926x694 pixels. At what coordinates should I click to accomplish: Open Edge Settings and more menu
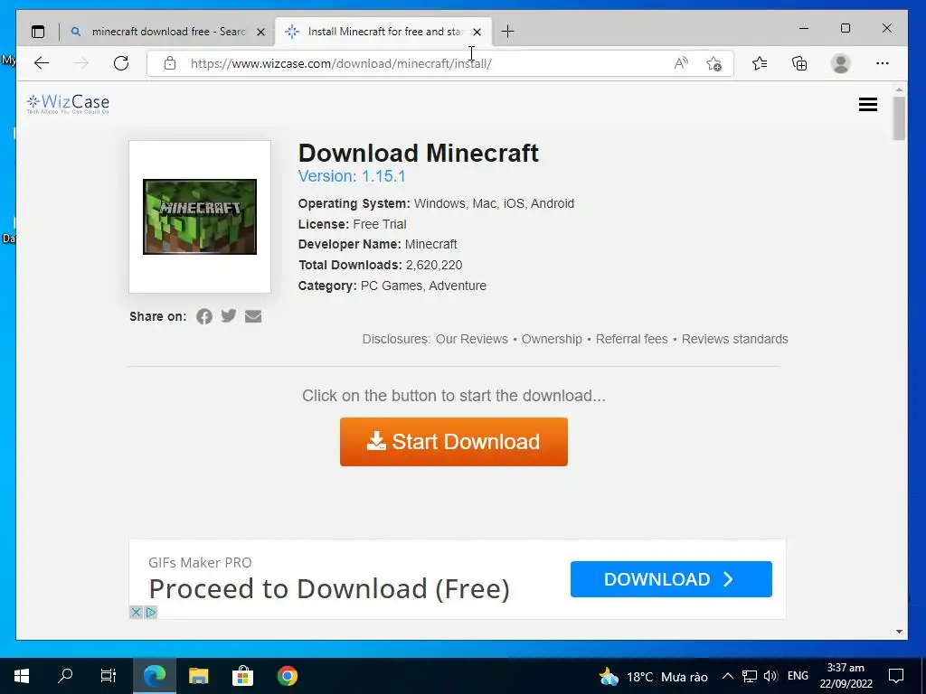point(883,63)
